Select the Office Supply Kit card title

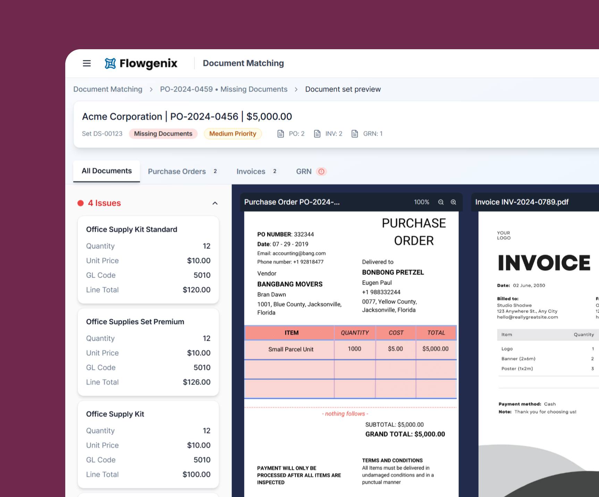coord(115,414)
